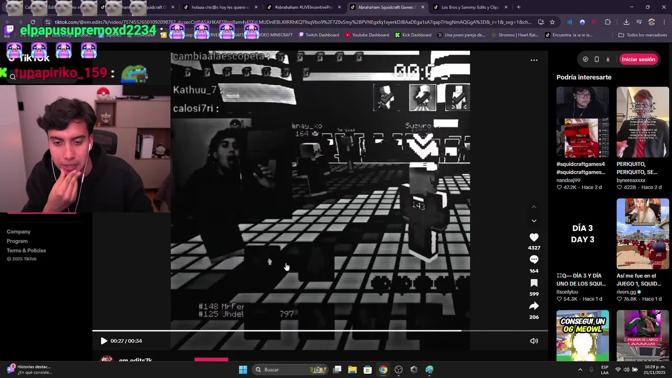The height and width of the screenshot is (378, 672).
Task: Click the address bar with tiktok.com URL
Action: click(289, 22)
